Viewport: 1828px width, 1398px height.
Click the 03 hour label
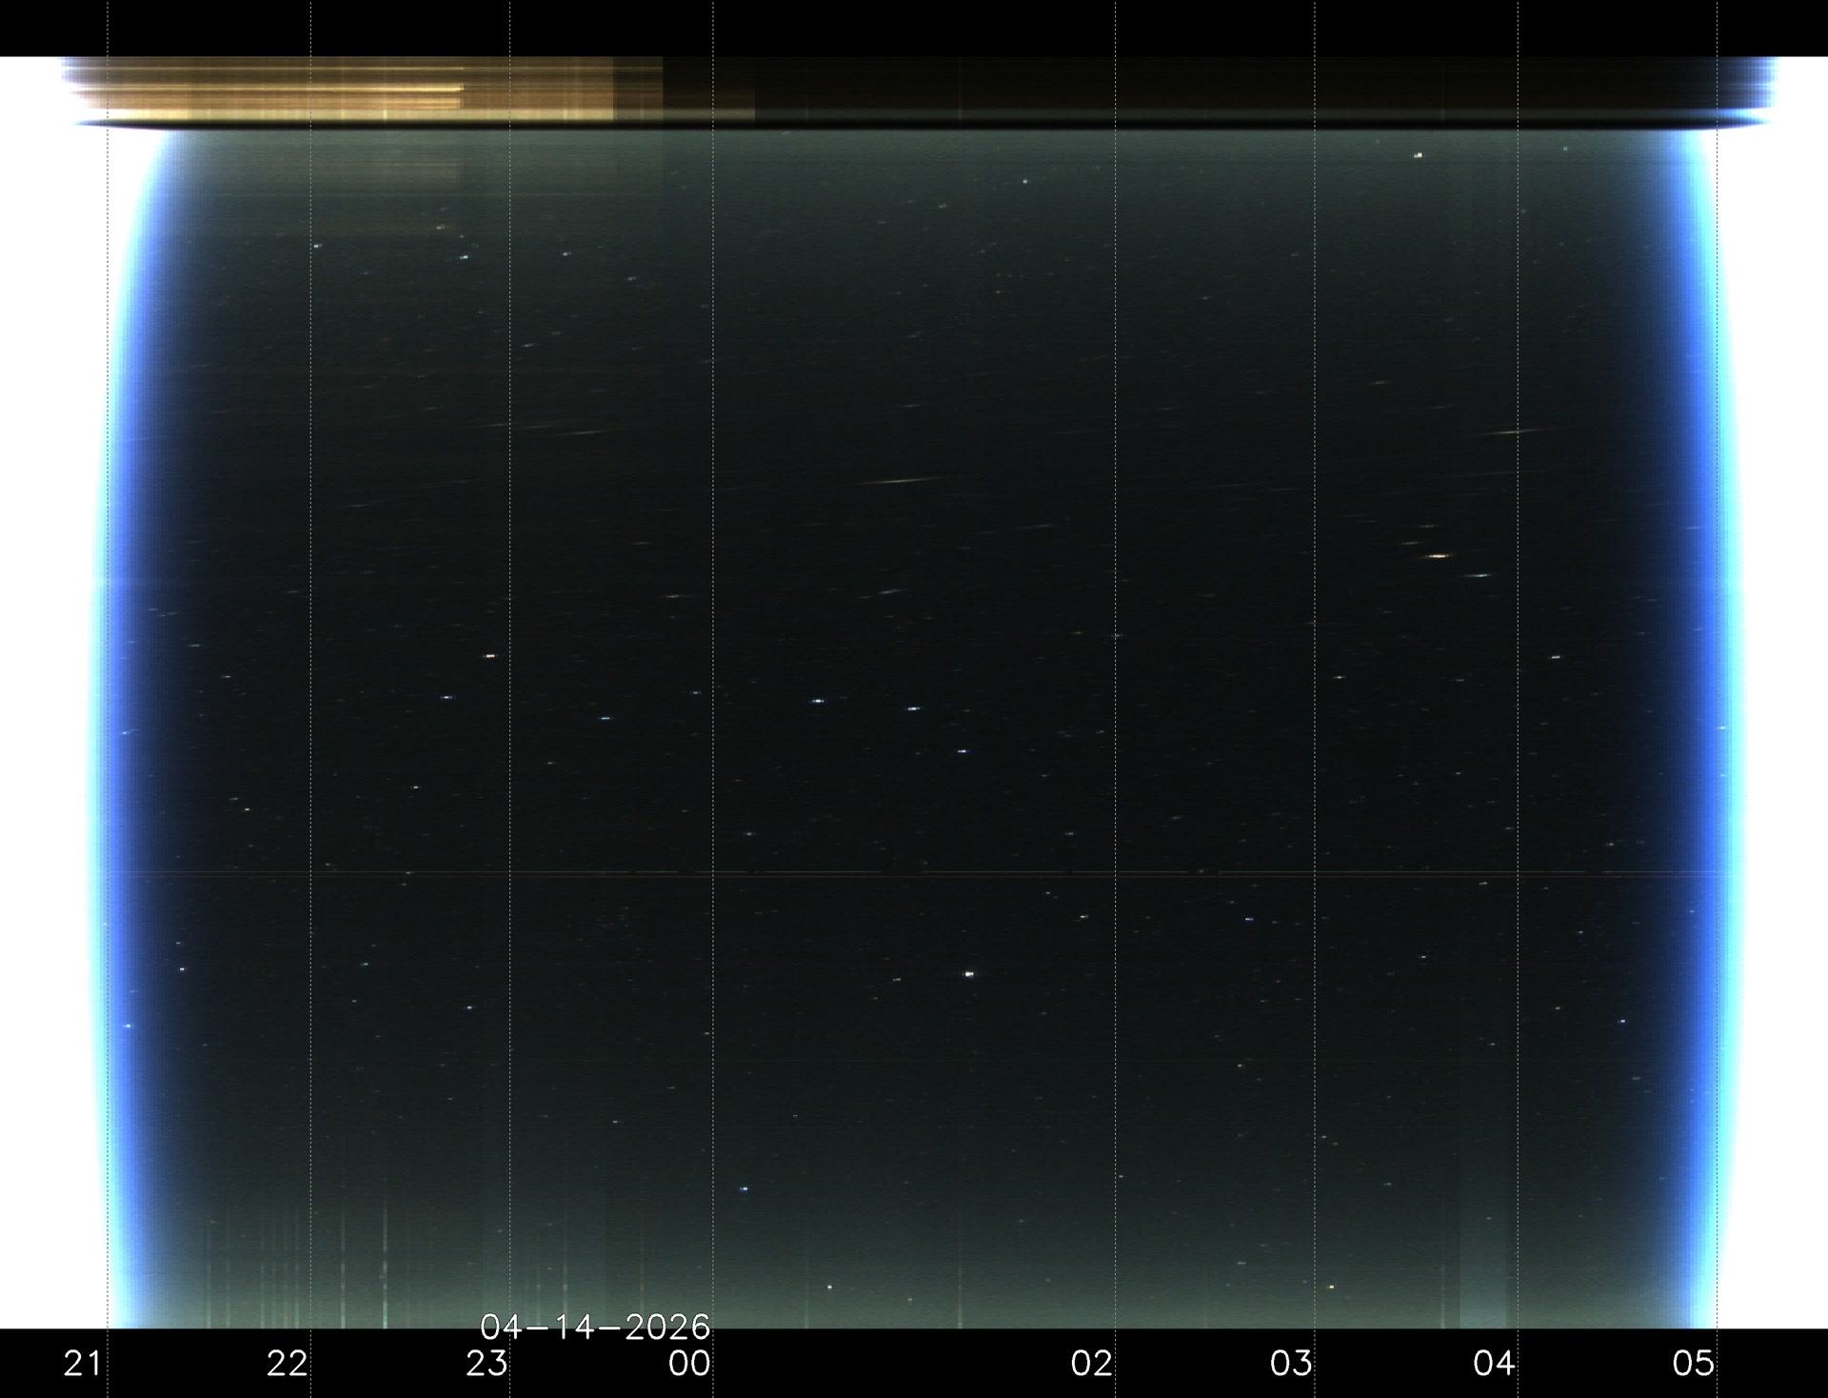(x=1291, y=1364)
